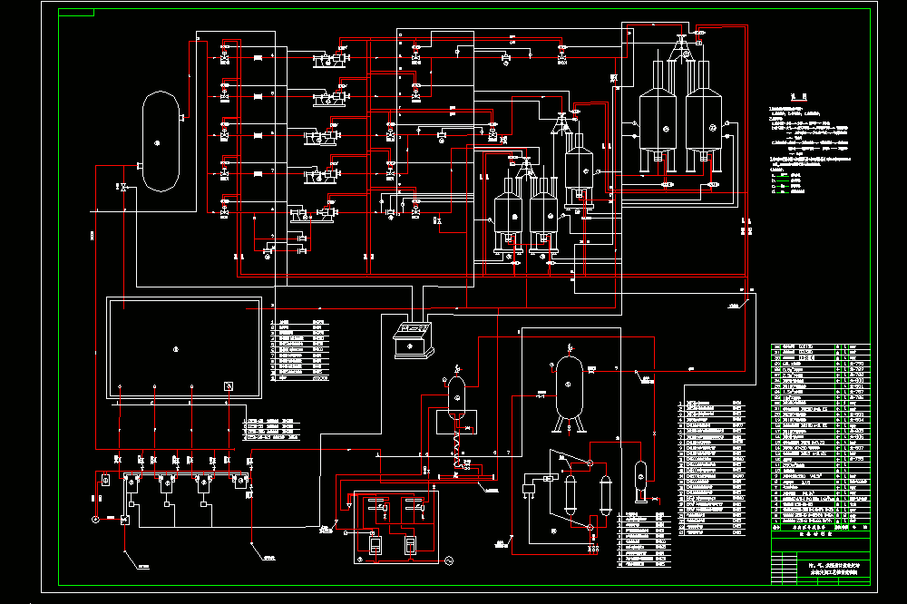Click the green-bordered title block text
The image size is (907, 604).
click(834, 568)
